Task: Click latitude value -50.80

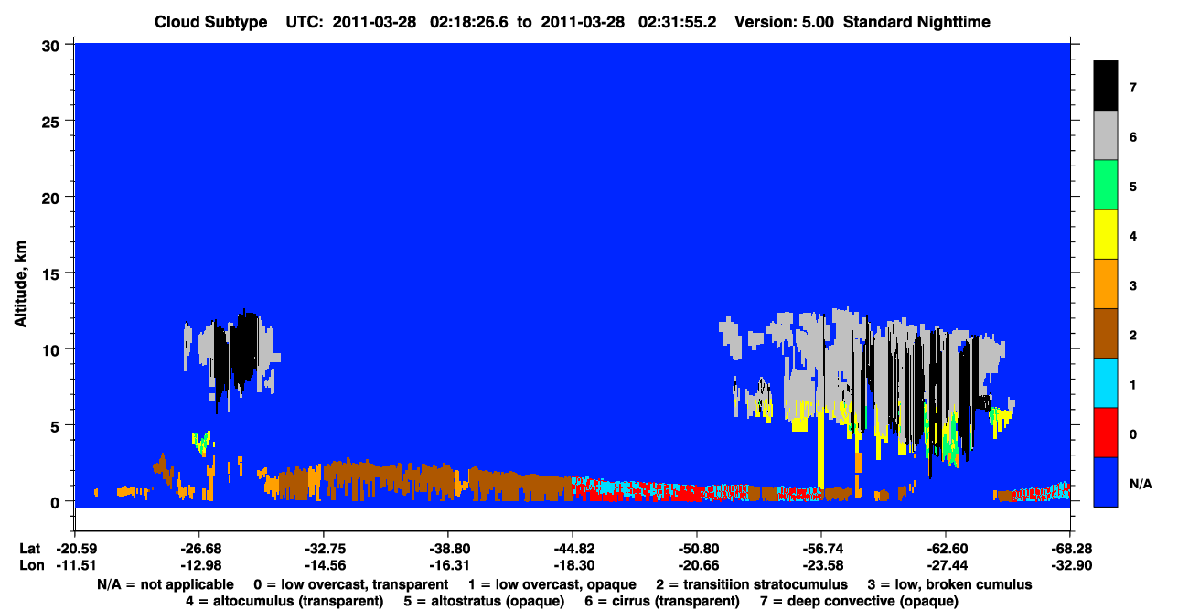Action: pos(696,549)
